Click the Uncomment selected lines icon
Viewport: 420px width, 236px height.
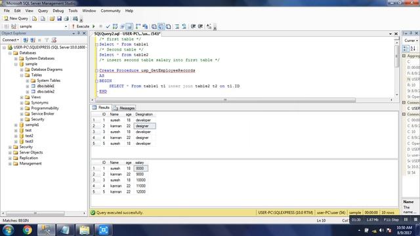click(184, 26)
